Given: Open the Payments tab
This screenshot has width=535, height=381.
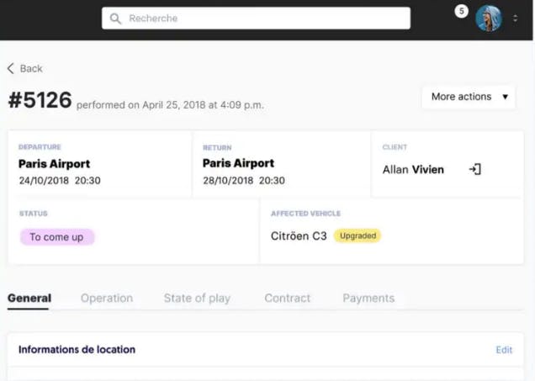Looking at the screenshot, I should click(x=368, y=298).
